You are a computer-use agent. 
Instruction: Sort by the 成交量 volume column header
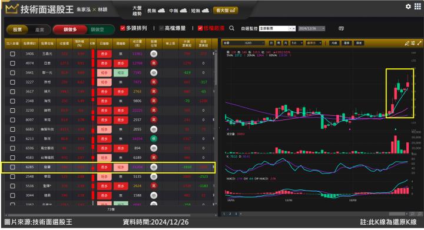coord(137,44)
